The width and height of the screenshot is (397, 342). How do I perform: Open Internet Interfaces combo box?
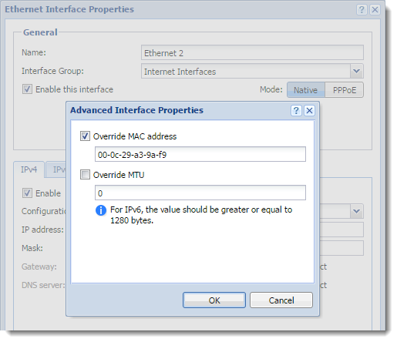tap(252, 71)
